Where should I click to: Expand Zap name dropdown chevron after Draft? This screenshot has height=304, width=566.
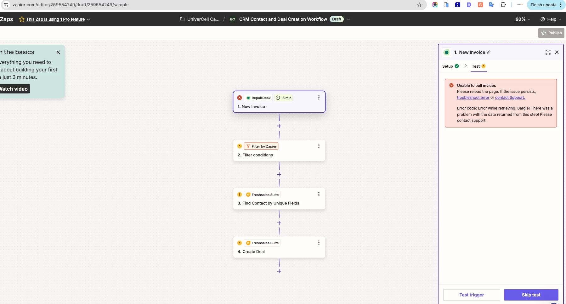pyautogui.click(x=348, y=19)
